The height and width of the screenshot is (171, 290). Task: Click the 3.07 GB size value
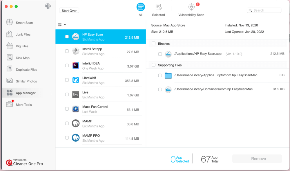click(x=133, y=66)
